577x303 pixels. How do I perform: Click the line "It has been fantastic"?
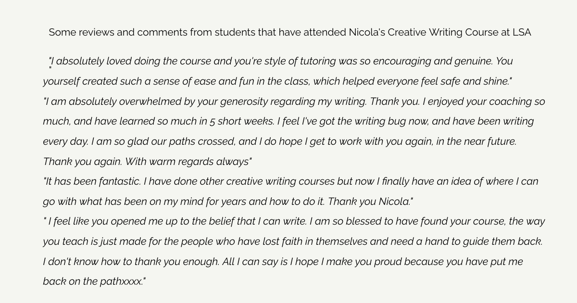290,182
